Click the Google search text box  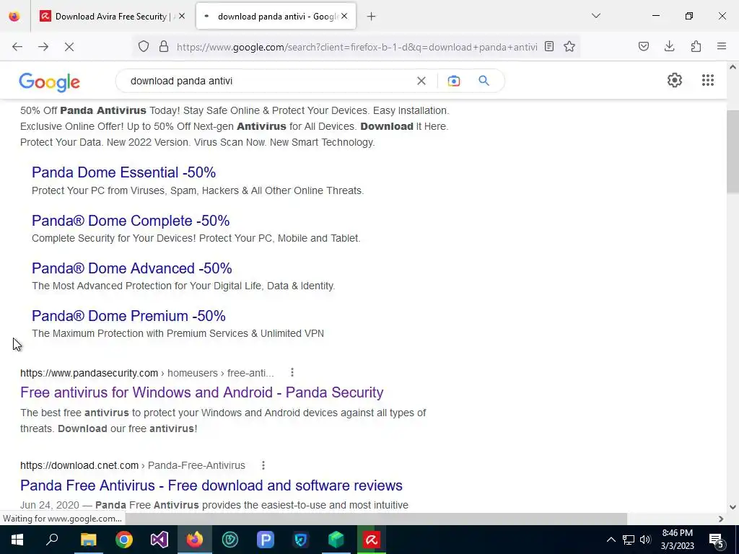[x=268, y=81]
